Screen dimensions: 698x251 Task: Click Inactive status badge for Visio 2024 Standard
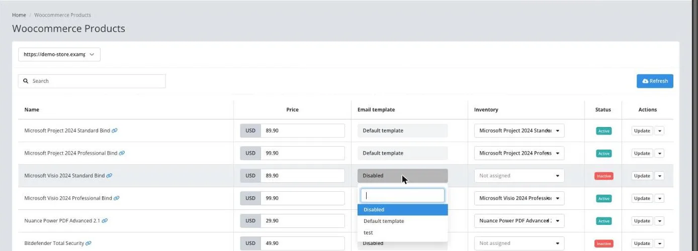(x=604, y=176)
